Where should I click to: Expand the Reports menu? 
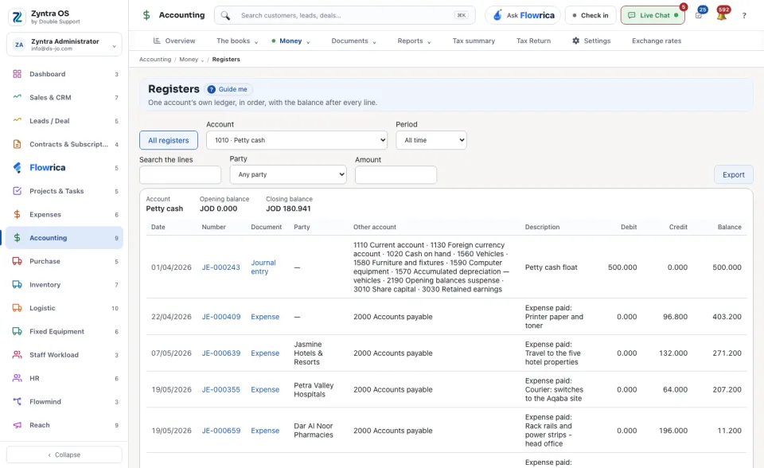pyautogui.click(x=414, y=41)
